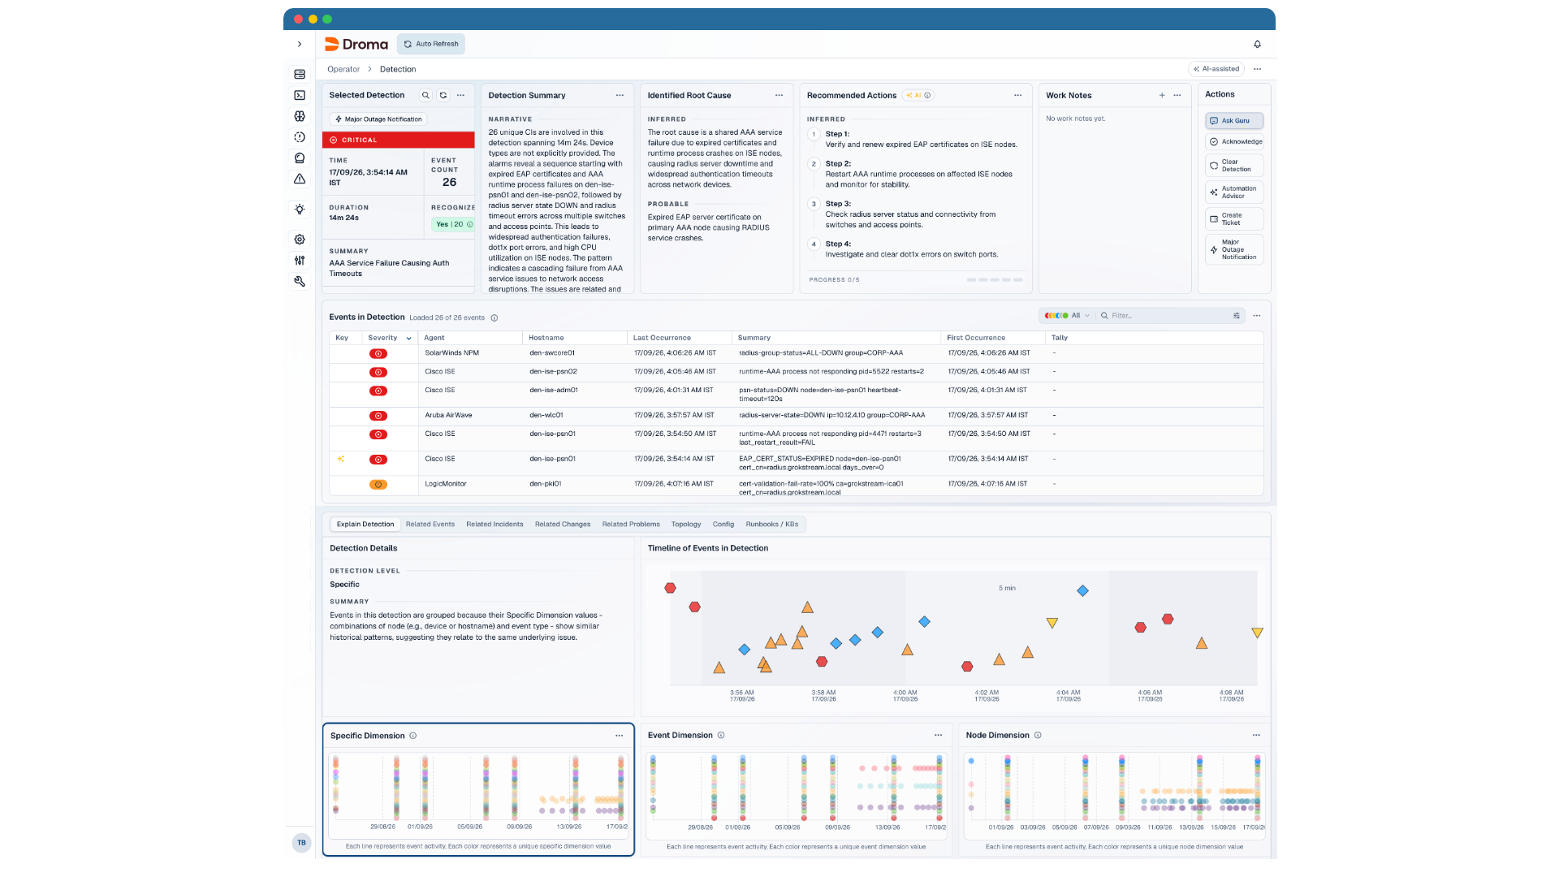Toggle the Auto Refresh button
This screenshot has height=877, width=1559.
click(x=431, y=44)
